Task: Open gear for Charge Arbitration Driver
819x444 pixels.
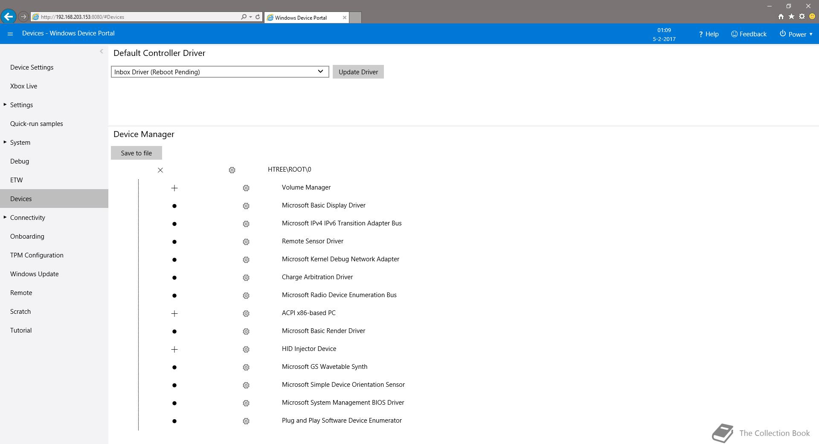Action: [x=246, y=277]
